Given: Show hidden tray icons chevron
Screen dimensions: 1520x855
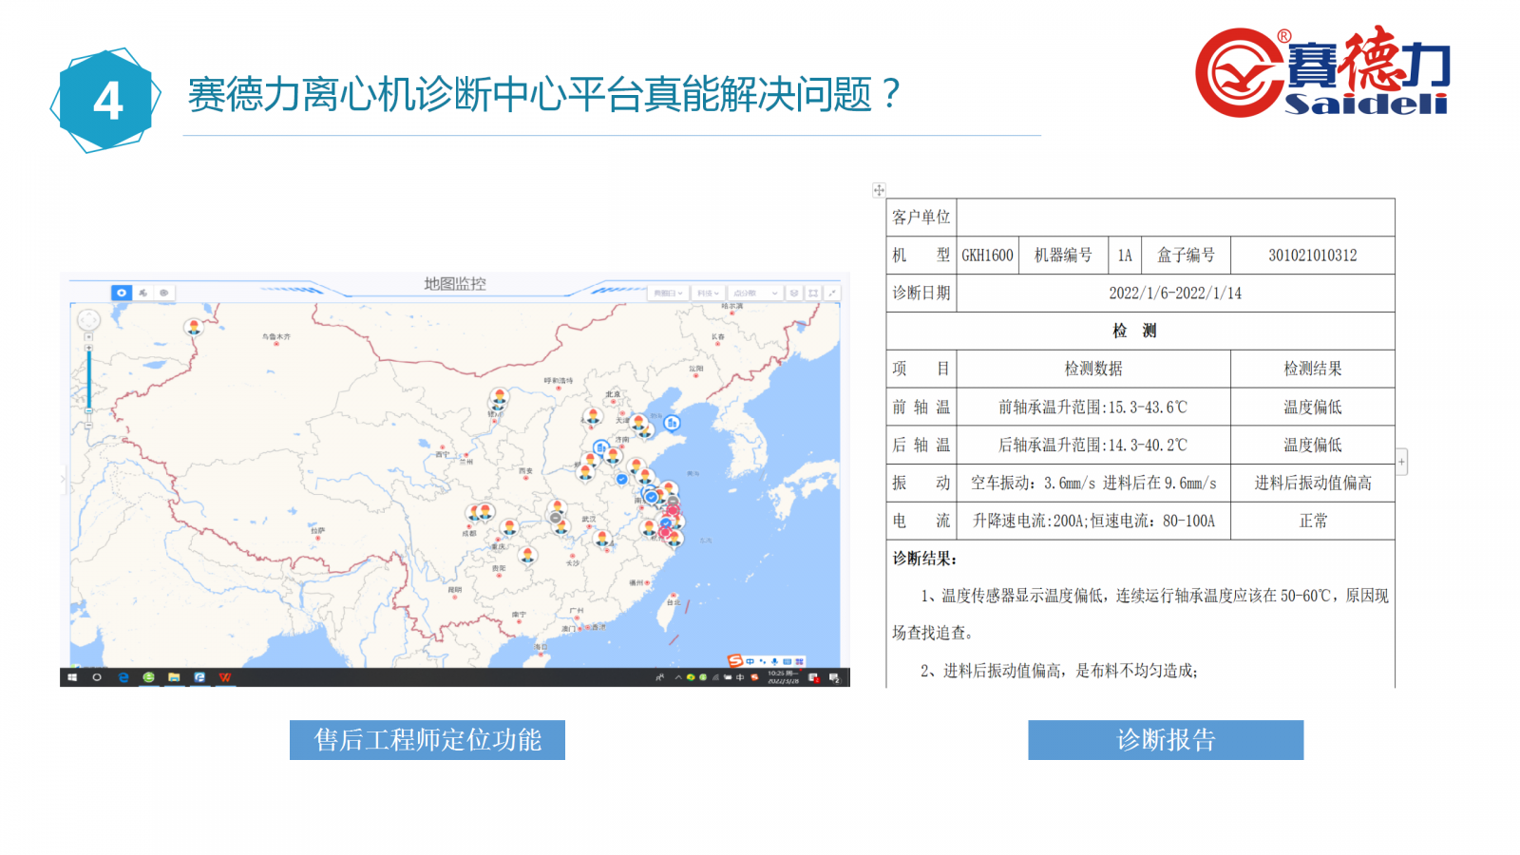Looking at the screenshot, I should pyautogui.click(x=678, y=677).
